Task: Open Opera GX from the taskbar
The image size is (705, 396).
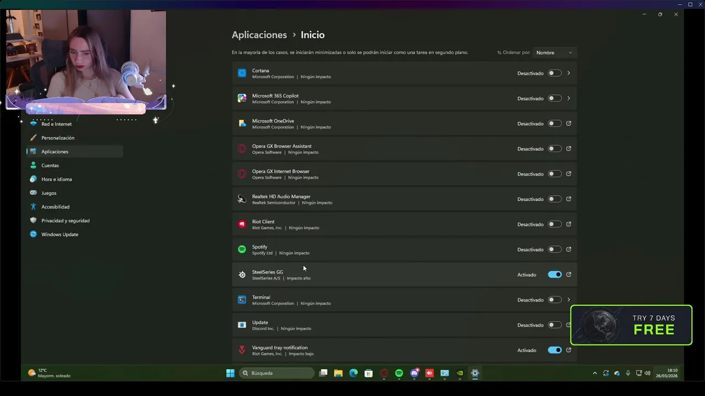Action: click(x=384, y=373)
